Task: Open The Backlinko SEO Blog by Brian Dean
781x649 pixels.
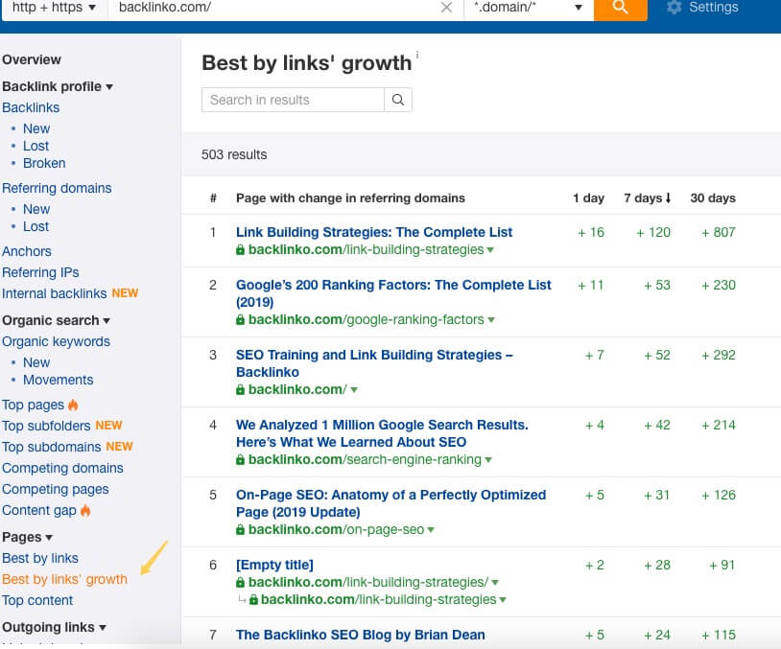Action: 361,635
